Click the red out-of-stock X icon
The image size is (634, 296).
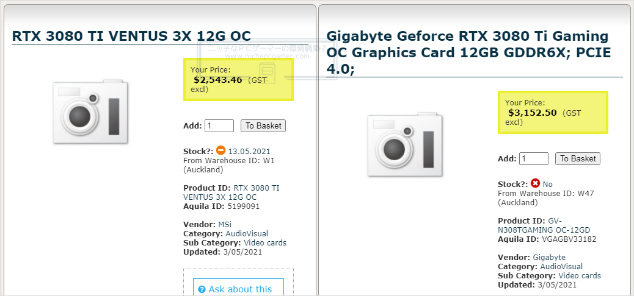(x=535, y=183)
